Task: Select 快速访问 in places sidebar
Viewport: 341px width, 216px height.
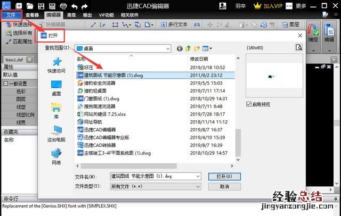Action: [56, 65]
